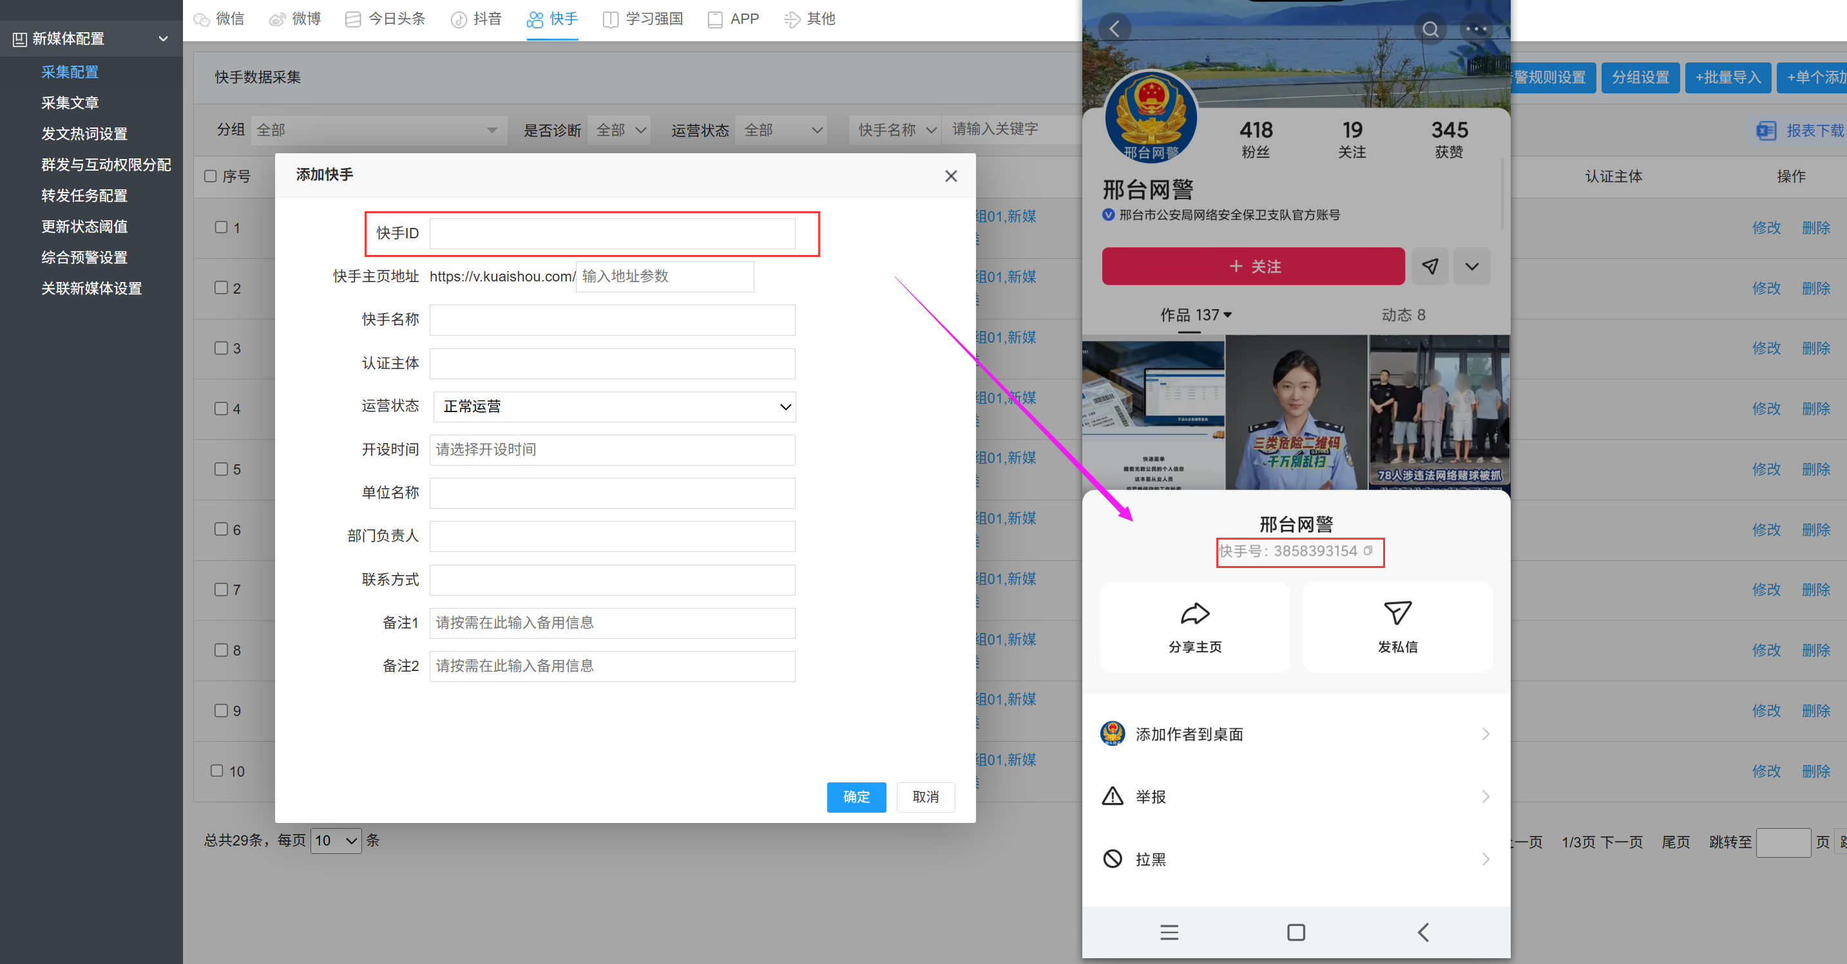Click the 报表下载 Excel icon
This screenshot has width=1847, height=964.
click(x=1766, y=131)
